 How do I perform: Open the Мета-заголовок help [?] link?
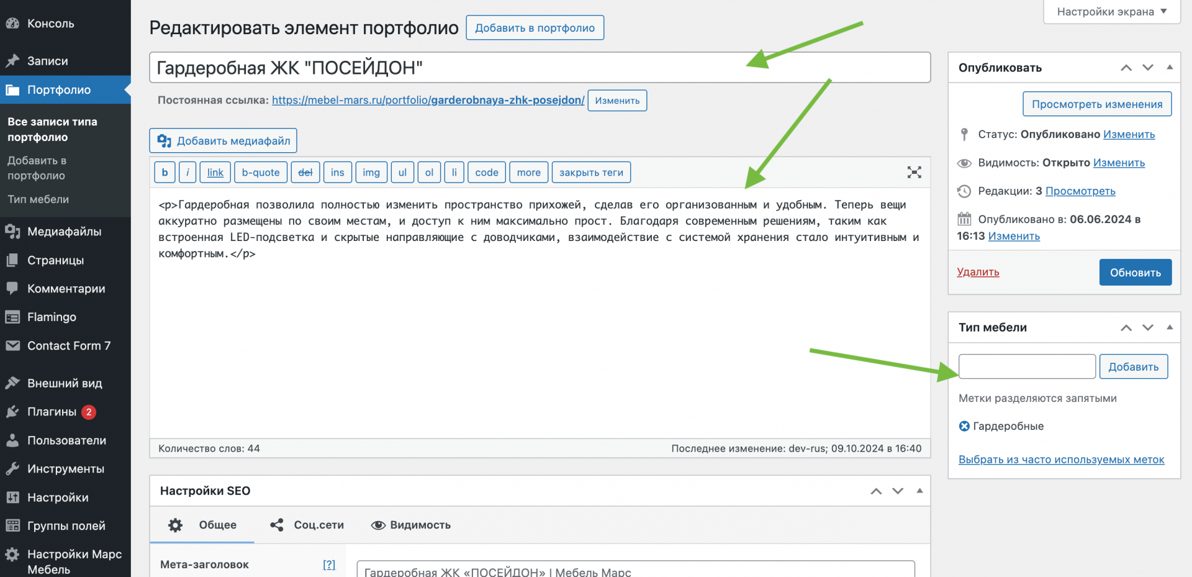tap(329, 565)
